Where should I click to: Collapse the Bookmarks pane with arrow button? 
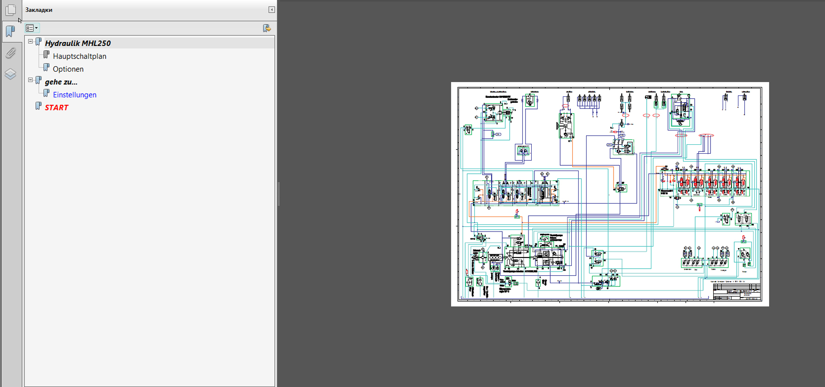[271, 10]
